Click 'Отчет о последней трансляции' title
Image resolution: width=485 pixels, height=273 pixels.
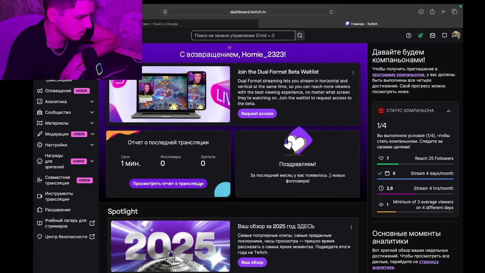[x=168, y=143]
